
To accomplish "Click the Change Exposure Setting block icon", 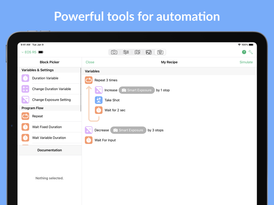I will pos(25,100).
